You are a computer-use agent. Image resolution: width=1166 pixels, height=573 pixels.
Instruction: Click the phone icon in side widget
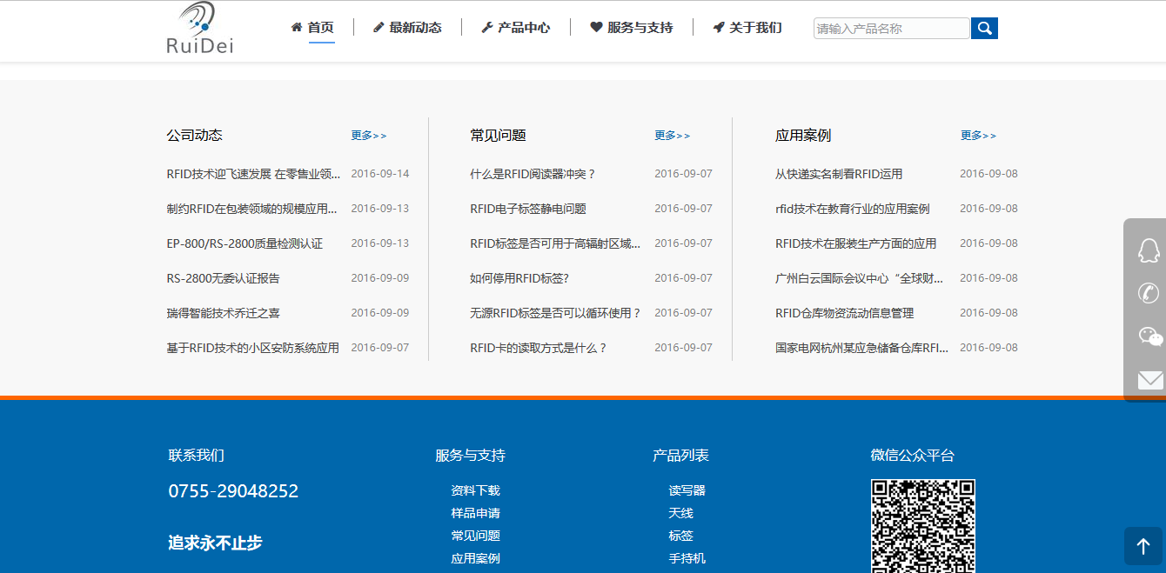[1149, 293]
